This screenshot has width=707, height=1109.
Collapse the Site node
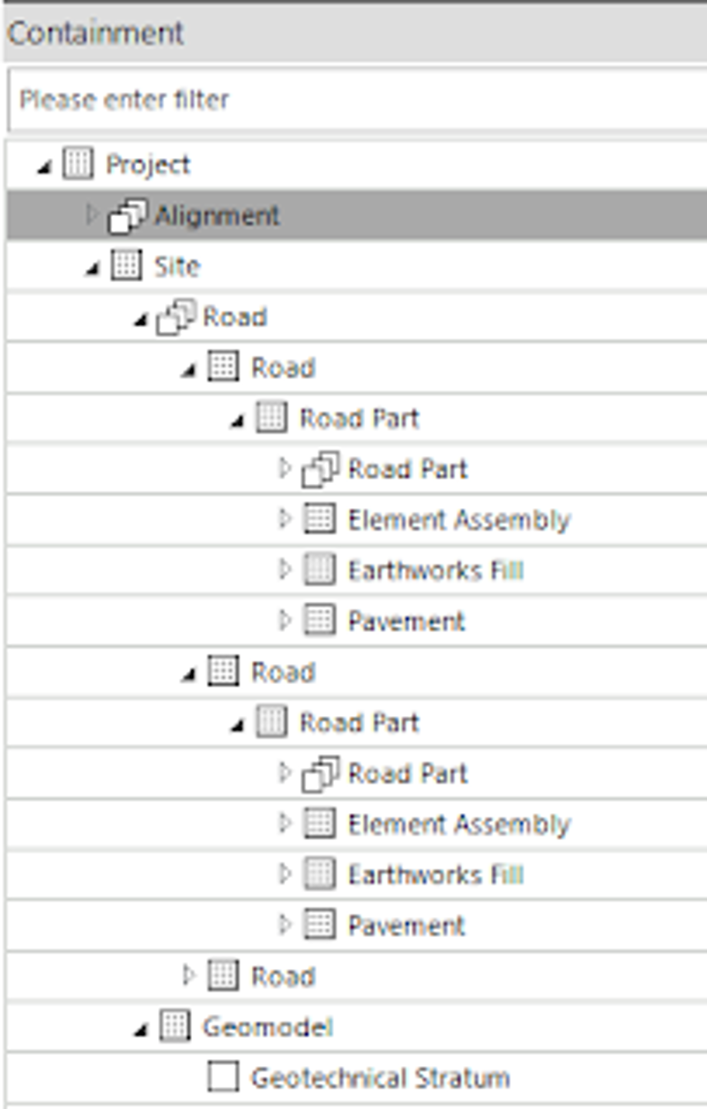(x=92, y=270)
